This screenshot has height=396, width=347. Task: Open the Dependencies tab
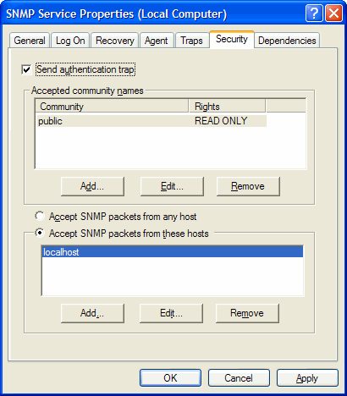[287, 41]
